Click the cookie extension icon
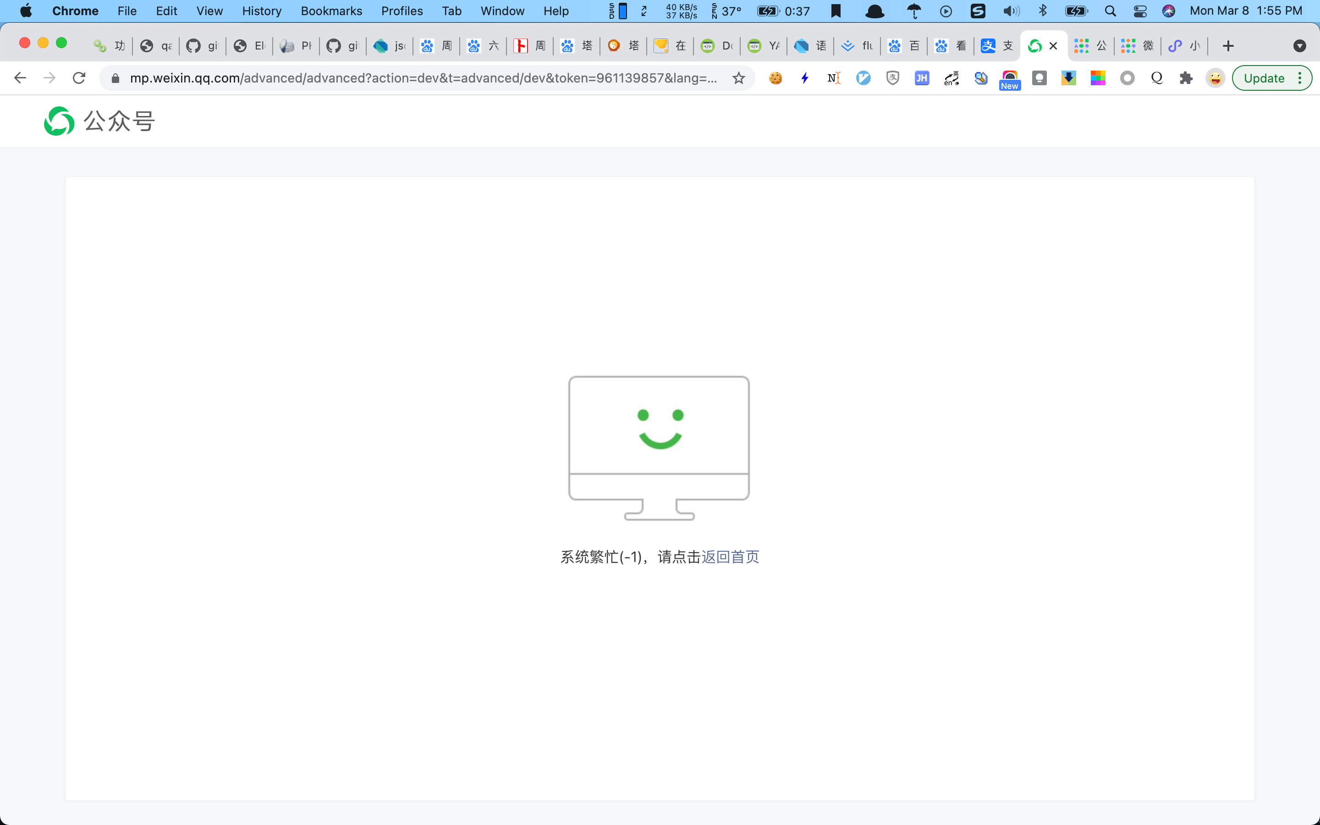Screen dimensions: 1320x825 click(775, 78)
